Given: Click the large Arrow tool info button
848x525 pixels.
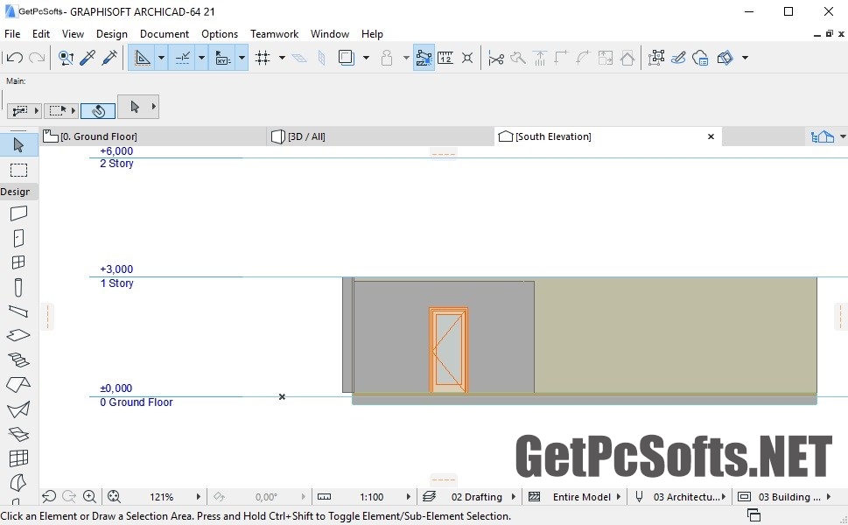Looking at the screenshot, I should tap(138, 107).
